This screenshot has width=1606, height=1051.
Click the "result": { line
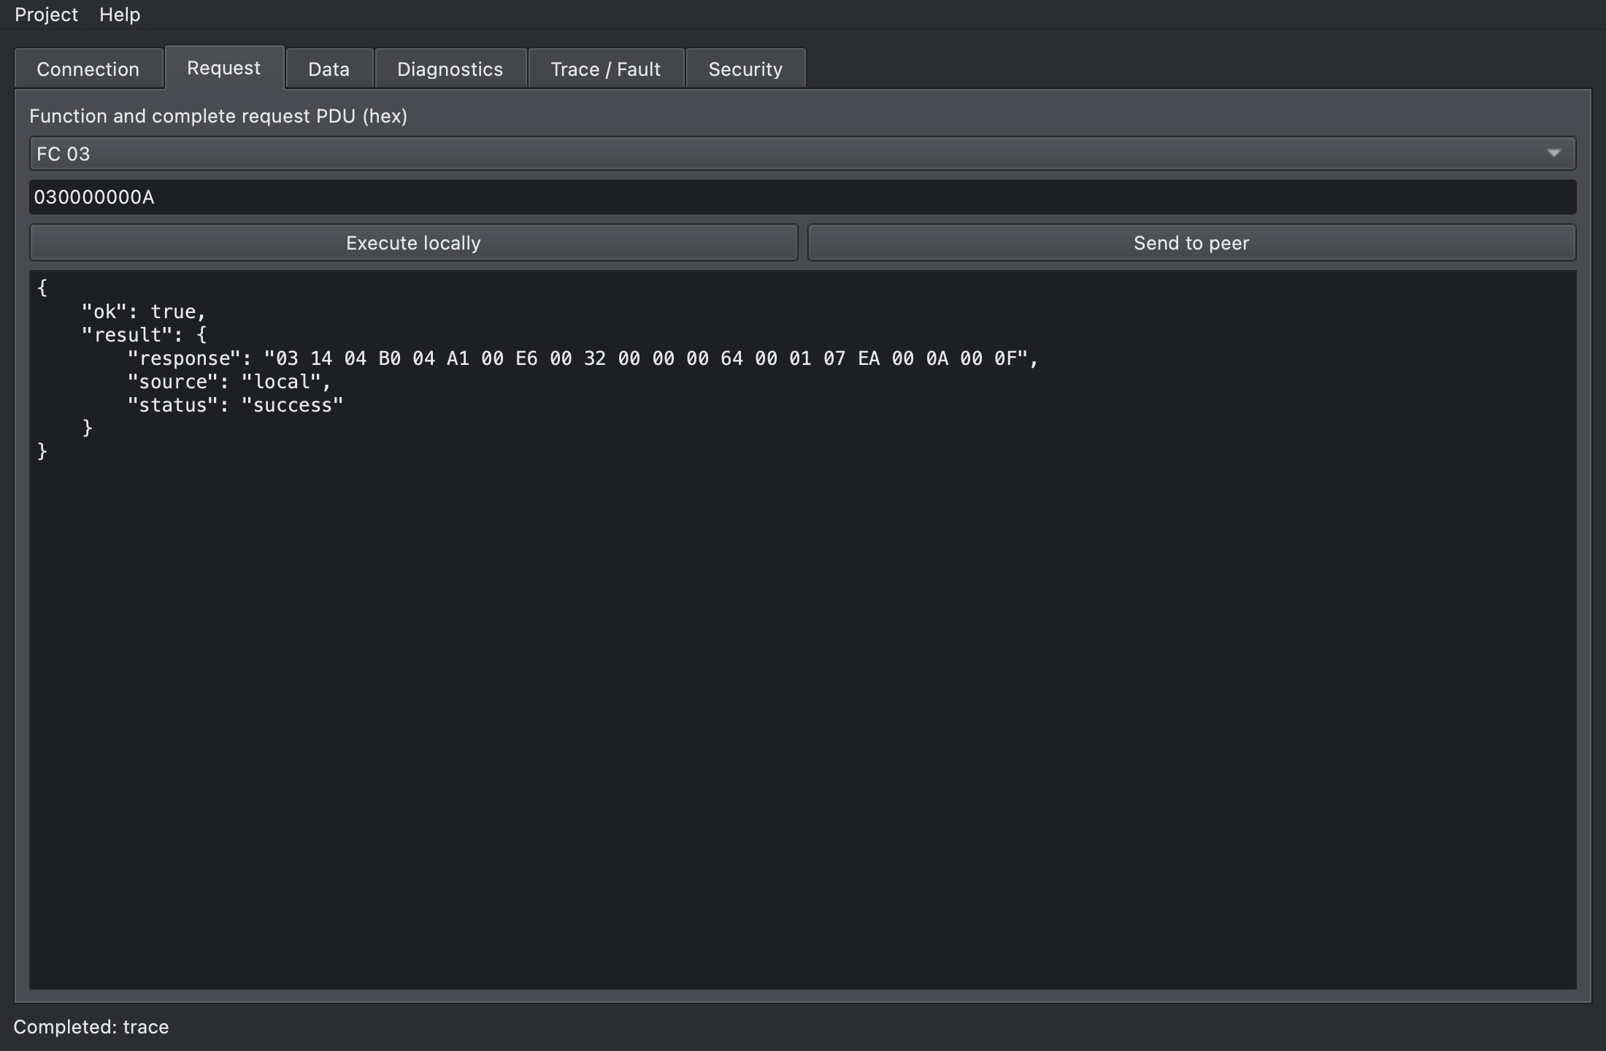coord(144,335)
